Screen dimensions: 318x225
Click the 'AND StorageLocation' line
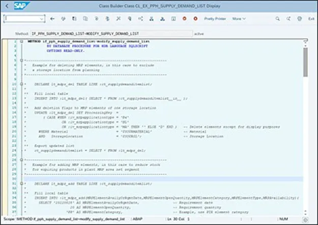click(61, 136)
